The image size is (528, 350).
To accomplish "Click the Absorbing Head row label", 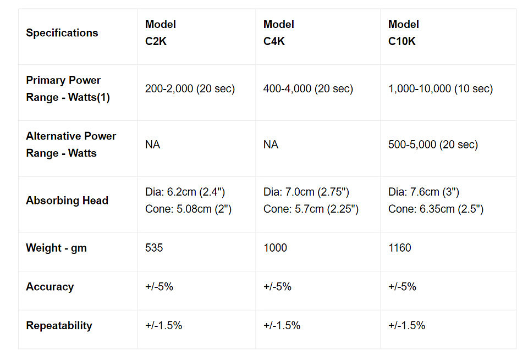I will (67, 201).
